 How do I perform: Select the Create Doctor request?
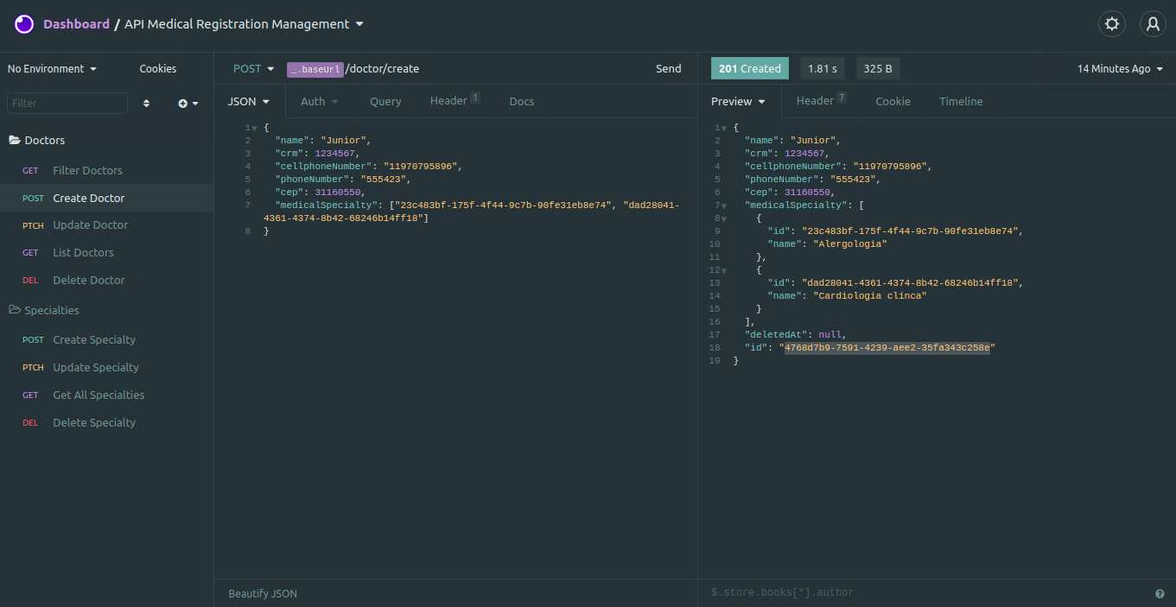106,198
